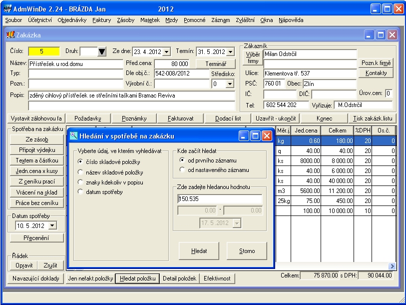Open the Soubor menu
The image size is (406, 305).
click(13, 20)
